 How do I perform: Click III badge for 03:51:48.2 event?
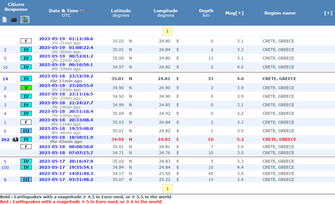[x=26, y=180]
